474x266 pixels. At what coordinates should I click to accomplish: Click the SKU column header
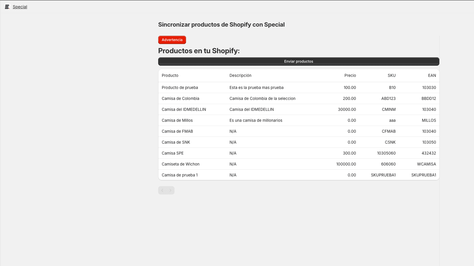tap(391, 75)
